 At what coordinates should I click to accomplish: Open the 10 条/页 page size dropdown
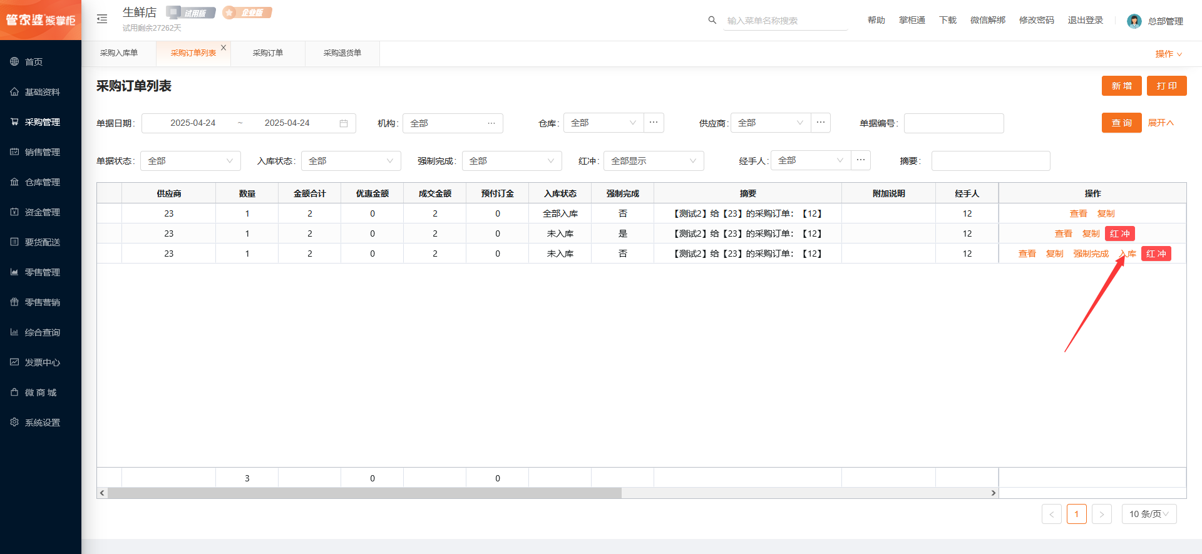(x=1149, y=514)
